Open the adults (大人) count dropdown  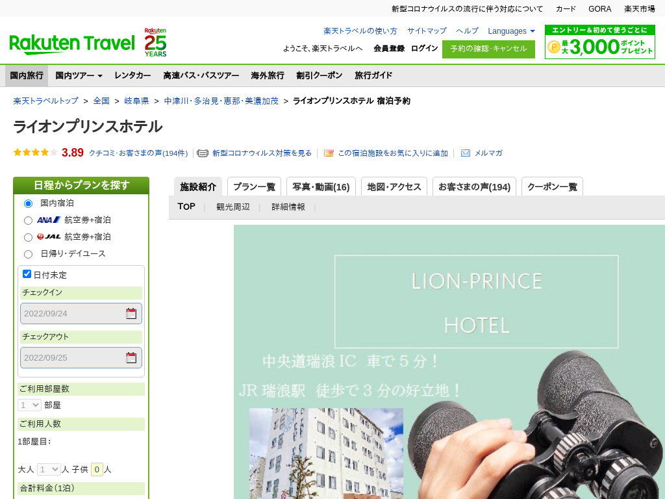49,469
